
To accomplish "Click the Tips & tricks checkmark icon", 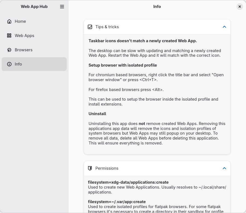I will coord(90,27).
